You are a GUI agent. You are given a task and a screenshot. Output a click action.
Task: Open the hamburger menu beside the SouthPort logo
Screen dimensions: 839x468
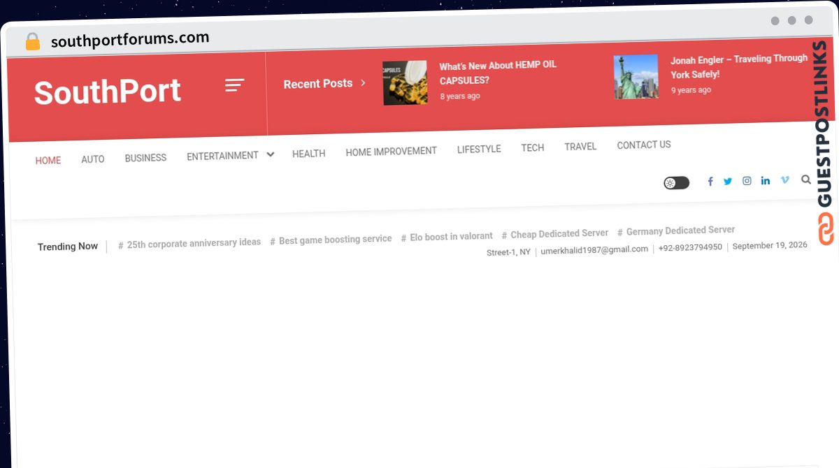pos(234,85)
